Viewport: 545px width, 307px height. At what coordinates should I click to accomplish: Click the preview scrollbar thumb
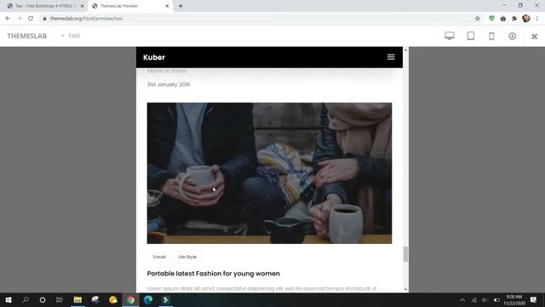[405, 254]
